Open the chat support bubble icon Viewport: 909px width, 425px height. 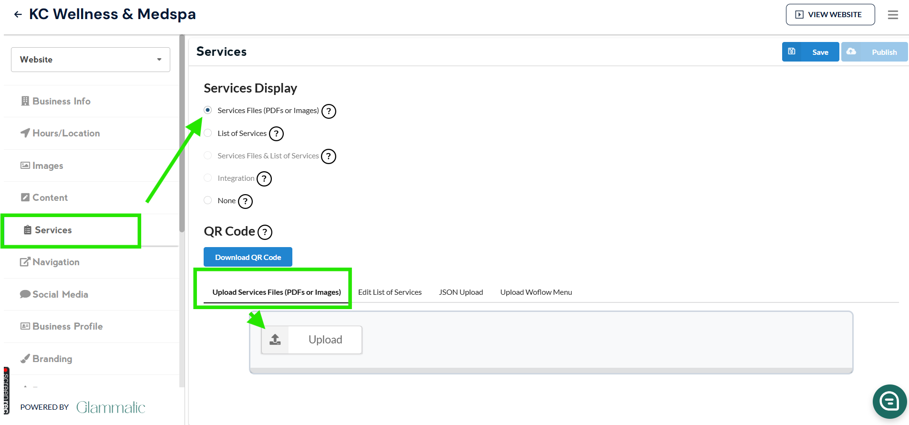pos(889,401)
